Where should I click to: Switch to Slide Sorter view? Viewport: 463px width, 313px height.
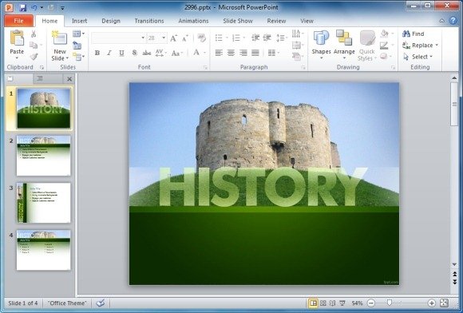(x=323, y=303)
